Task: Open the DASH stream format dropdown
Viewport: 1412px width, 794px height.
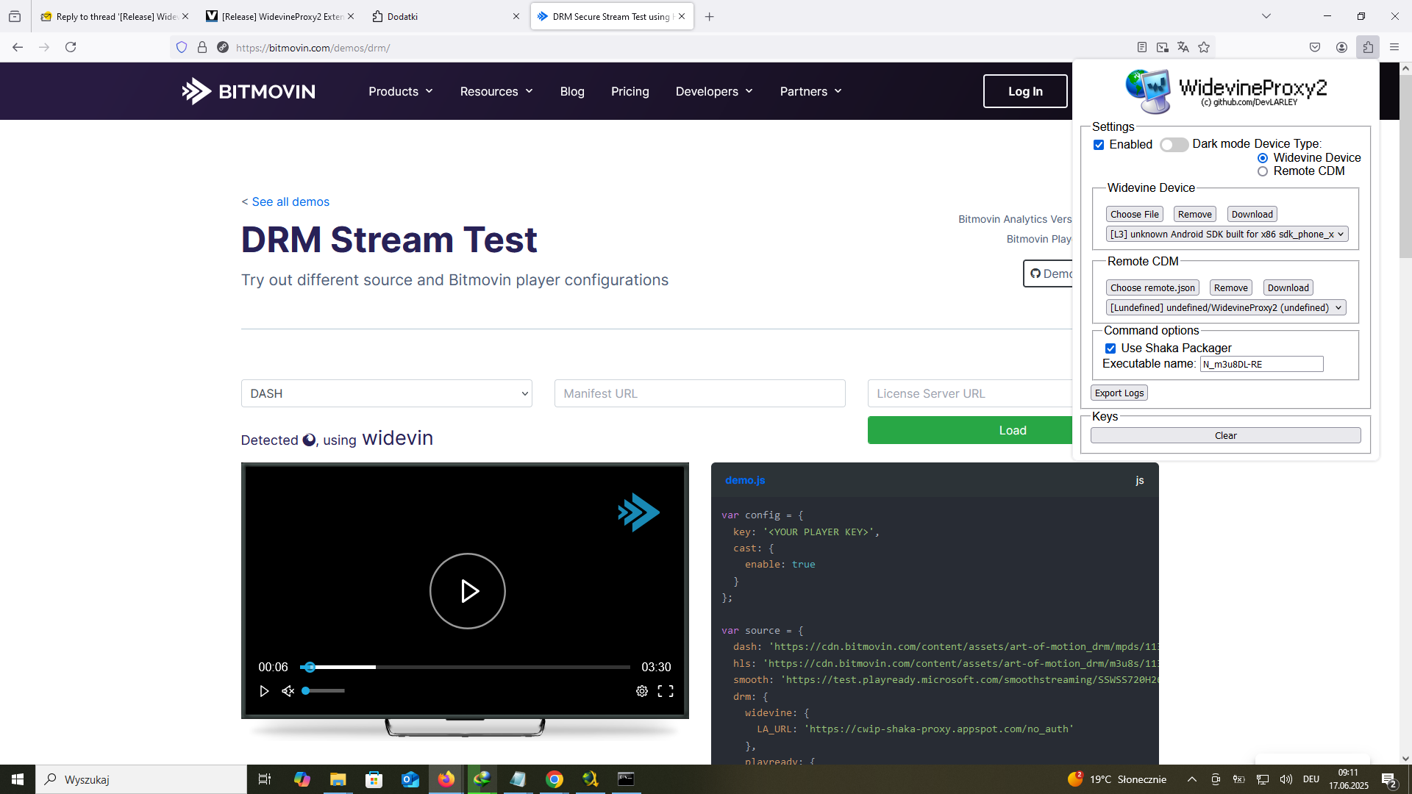Action: pyautogui.click(x=386, y=393)
